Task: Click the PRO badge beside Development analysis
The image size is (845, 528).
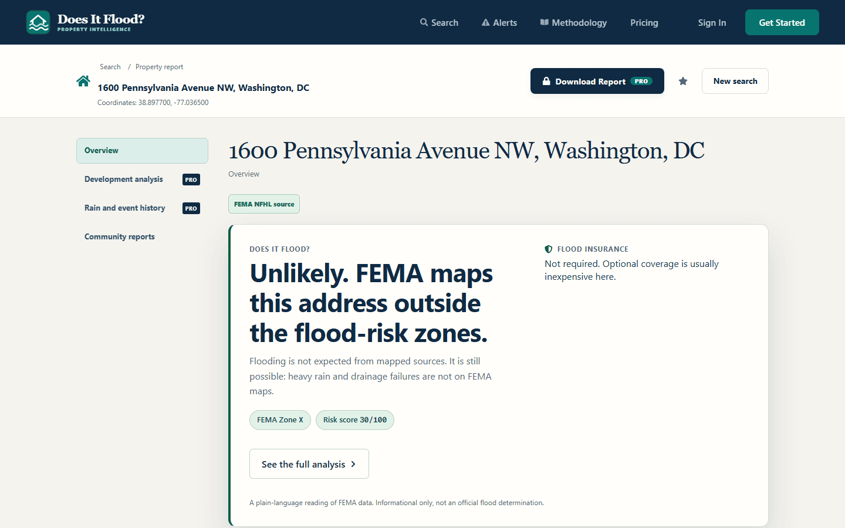Action: (191, 180)
